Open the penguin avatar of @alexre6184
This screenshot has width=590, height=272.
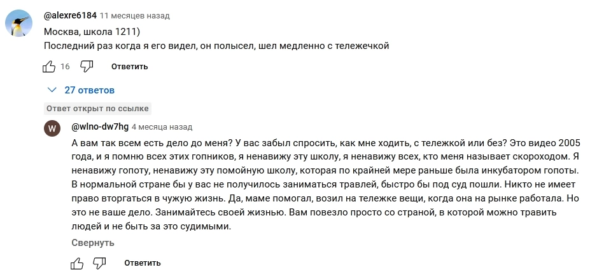point(20,25)
